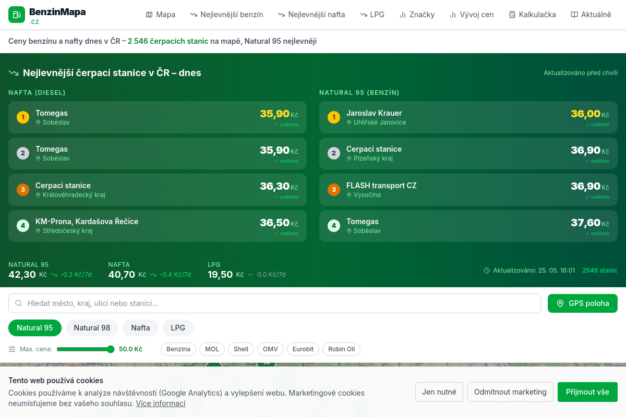
Task: Select the LPG fuel filter
Action: coord(178,328)
